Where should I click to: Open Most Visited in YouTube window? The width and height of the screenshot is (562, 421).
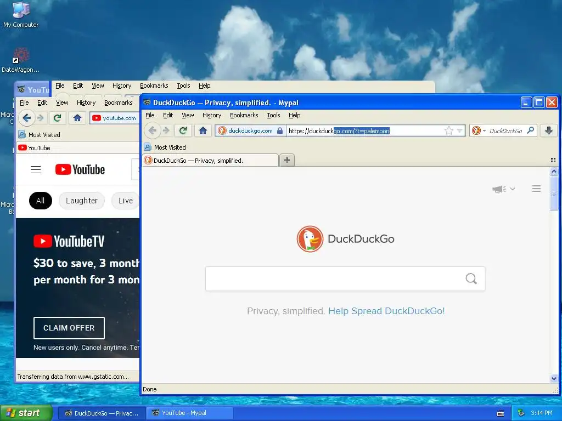coord(40,135)
